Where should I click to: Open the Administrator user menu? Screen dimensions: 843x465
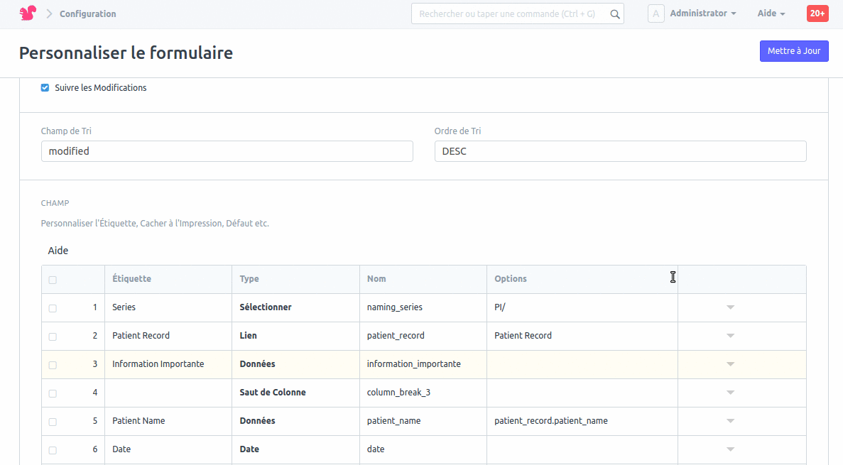(x=702, y=13)
